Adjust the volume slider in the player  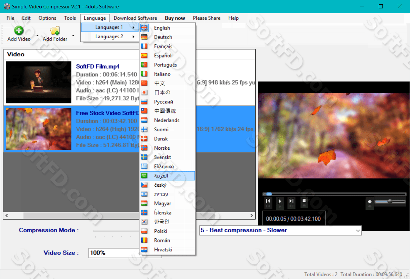390,201
